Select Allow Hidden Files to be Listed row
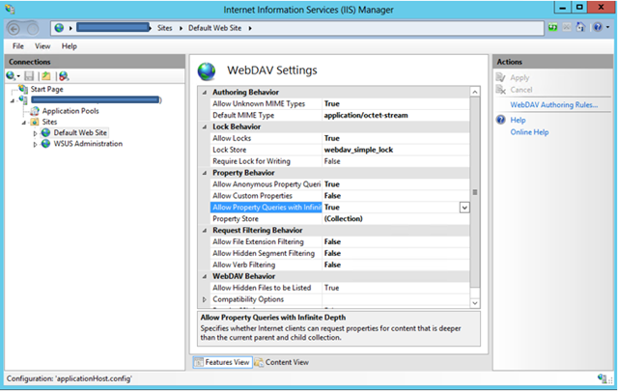The image size is (618, 391). click(x=340, y=288)
